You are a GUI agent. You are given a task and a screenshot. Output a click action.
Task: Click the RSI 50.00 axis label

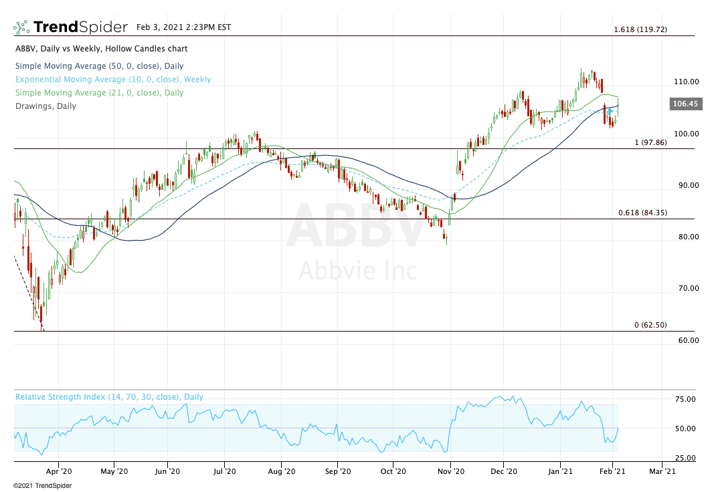pos(685,428)
